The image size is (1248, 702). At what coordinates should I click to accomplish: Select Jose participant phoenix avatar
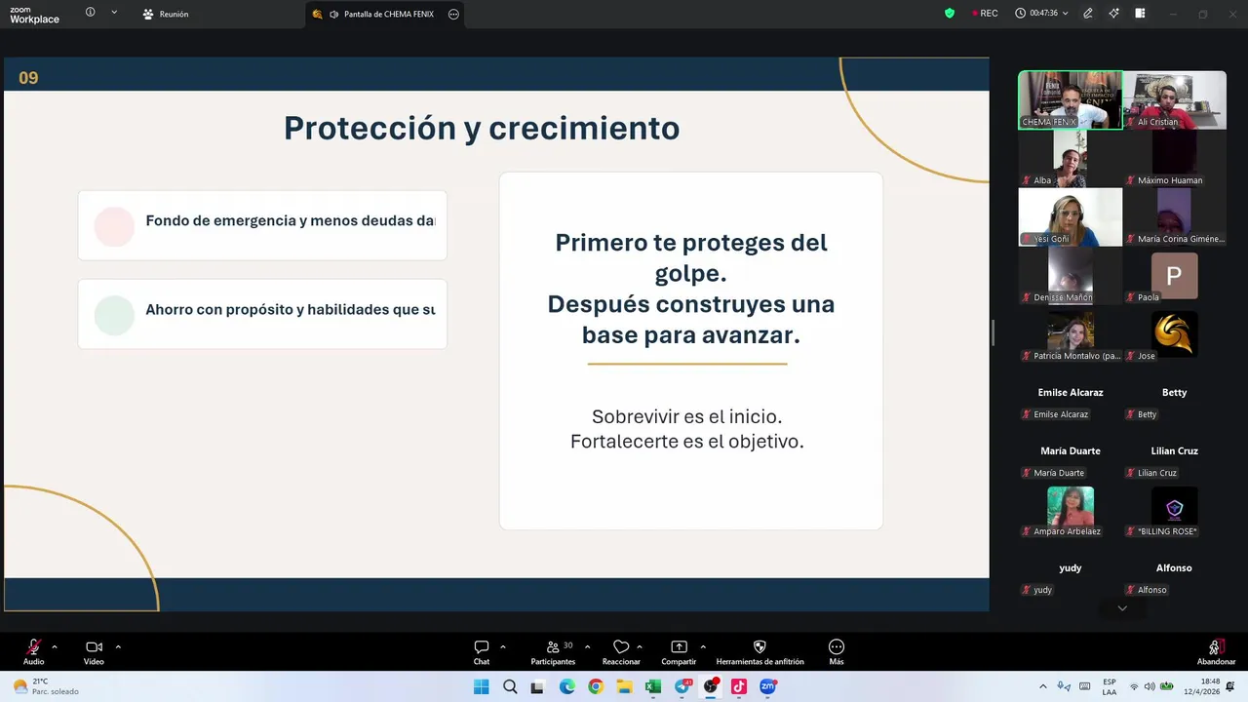pos(1174,333)
